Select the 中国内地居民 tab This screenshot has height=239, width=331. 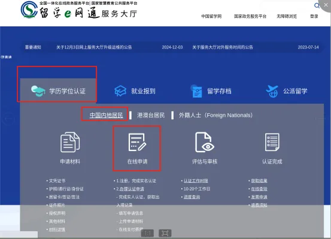tap(106, 115)
